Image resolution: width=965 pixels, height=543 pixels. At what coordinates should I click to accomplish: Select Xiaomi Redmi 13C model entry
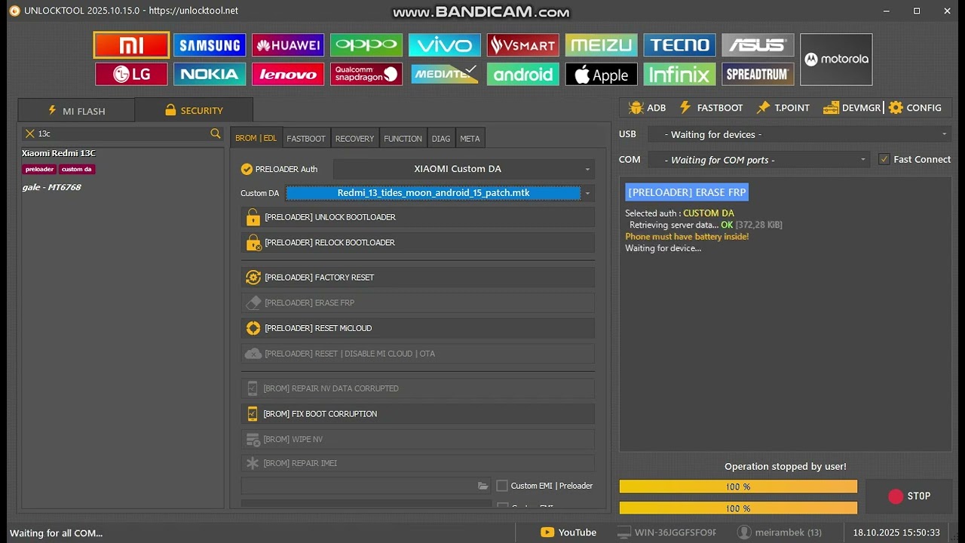point(59,153)
